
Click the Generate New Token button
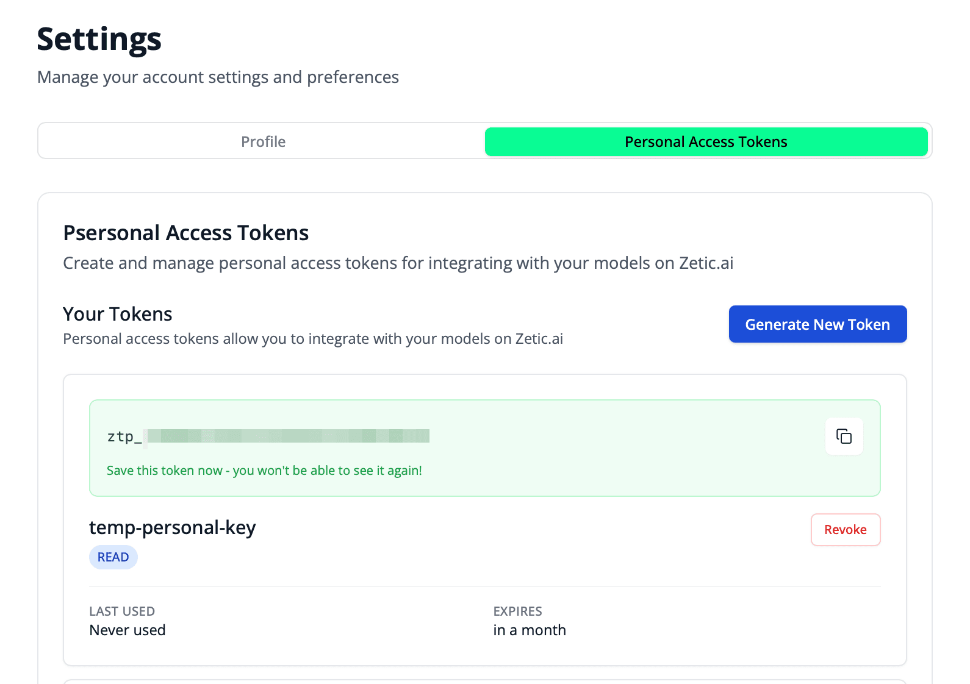pos(817,324)
